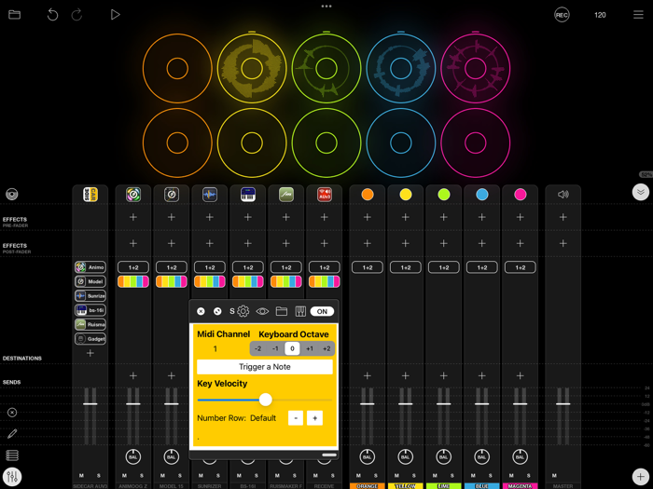653x489 pixels.
Task: Select the orange color group channel dot
Action: (x=368, y=194)
